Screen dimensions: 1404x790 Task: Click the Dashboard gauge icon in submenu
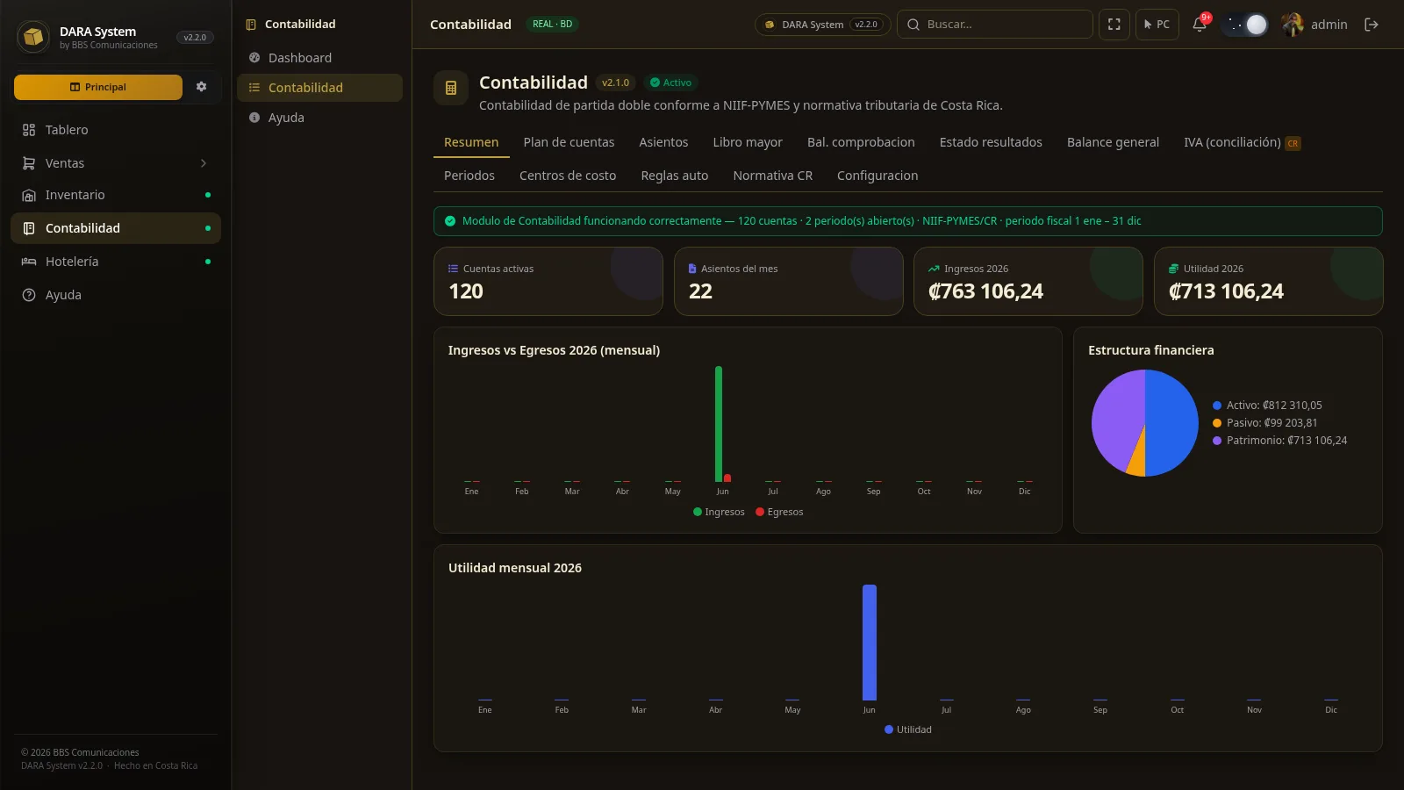(x=254, y=58)
